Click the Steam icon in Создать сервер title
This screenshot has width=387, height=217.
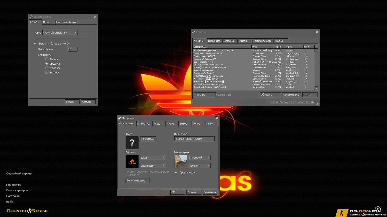pos(31,17)
